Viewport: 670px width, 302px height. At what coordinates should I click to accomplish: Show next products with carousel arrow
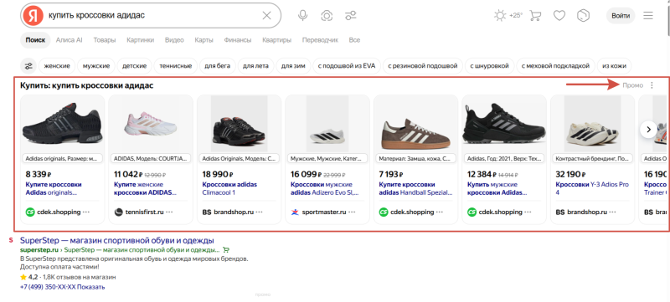tap(648, 129)
